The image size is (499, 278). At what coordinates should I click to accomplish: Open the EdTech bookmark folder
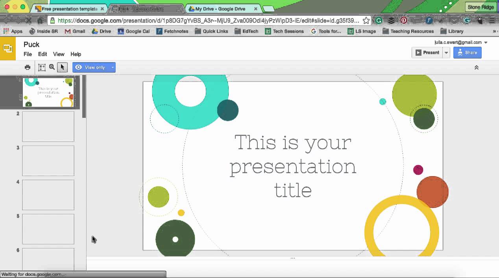click(x=246, y=31)
